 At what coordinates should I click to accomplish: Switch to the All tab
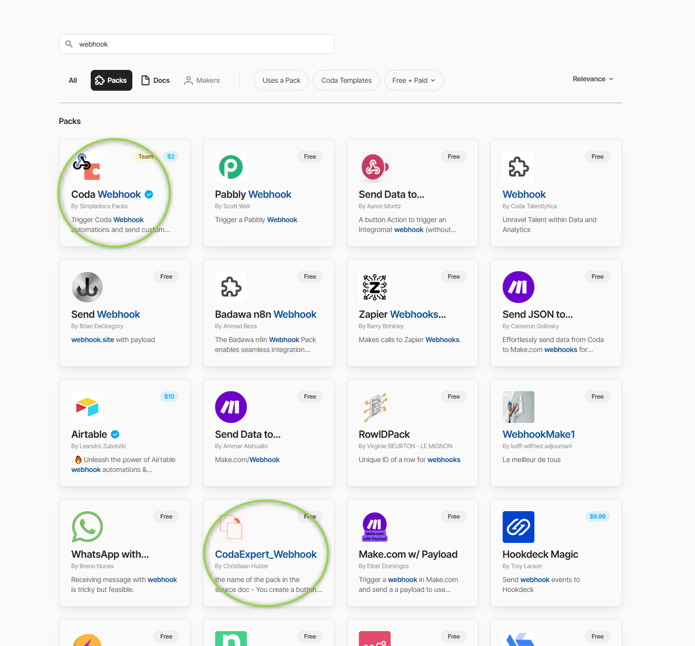73,80
